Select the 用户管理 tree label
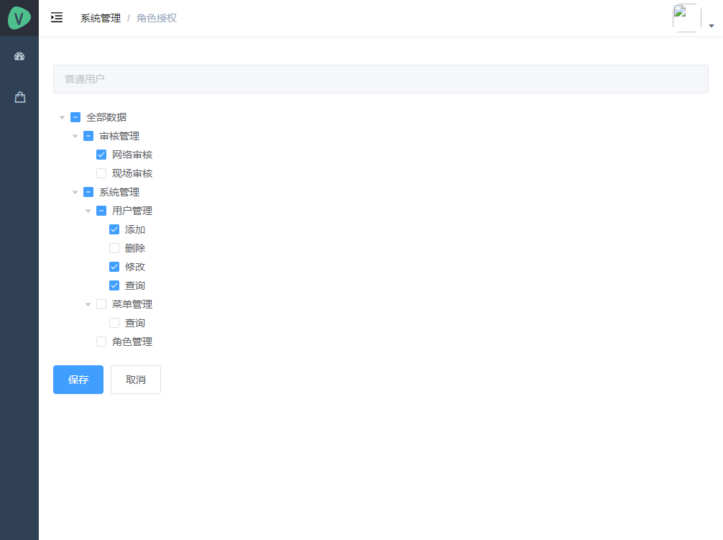The width and height of the screenshot is (723, 540). coord(132,211)
